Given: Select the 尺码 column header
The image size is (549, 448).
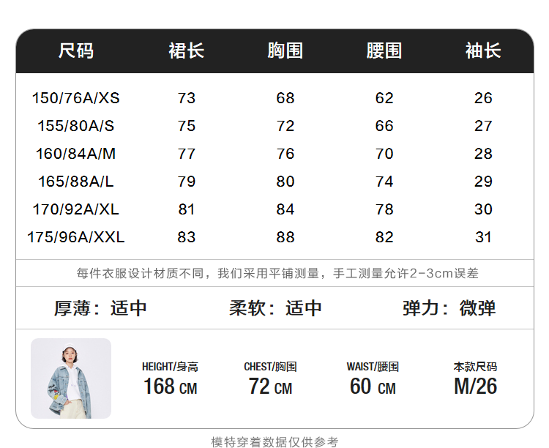Looking at the screenshot, I should click(x=76, y=51).
